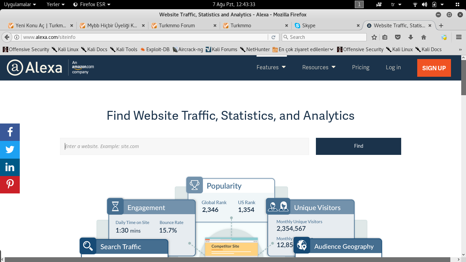Expand the Resources dropdown menu
This screenshot has height=262, width=466.
(319, 67)
